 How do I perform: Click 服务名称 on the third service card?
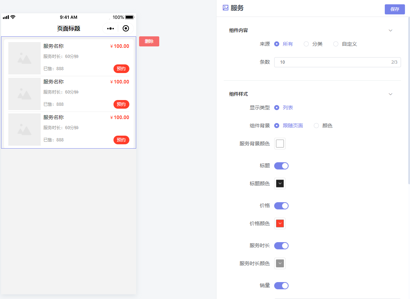point(54,117)
